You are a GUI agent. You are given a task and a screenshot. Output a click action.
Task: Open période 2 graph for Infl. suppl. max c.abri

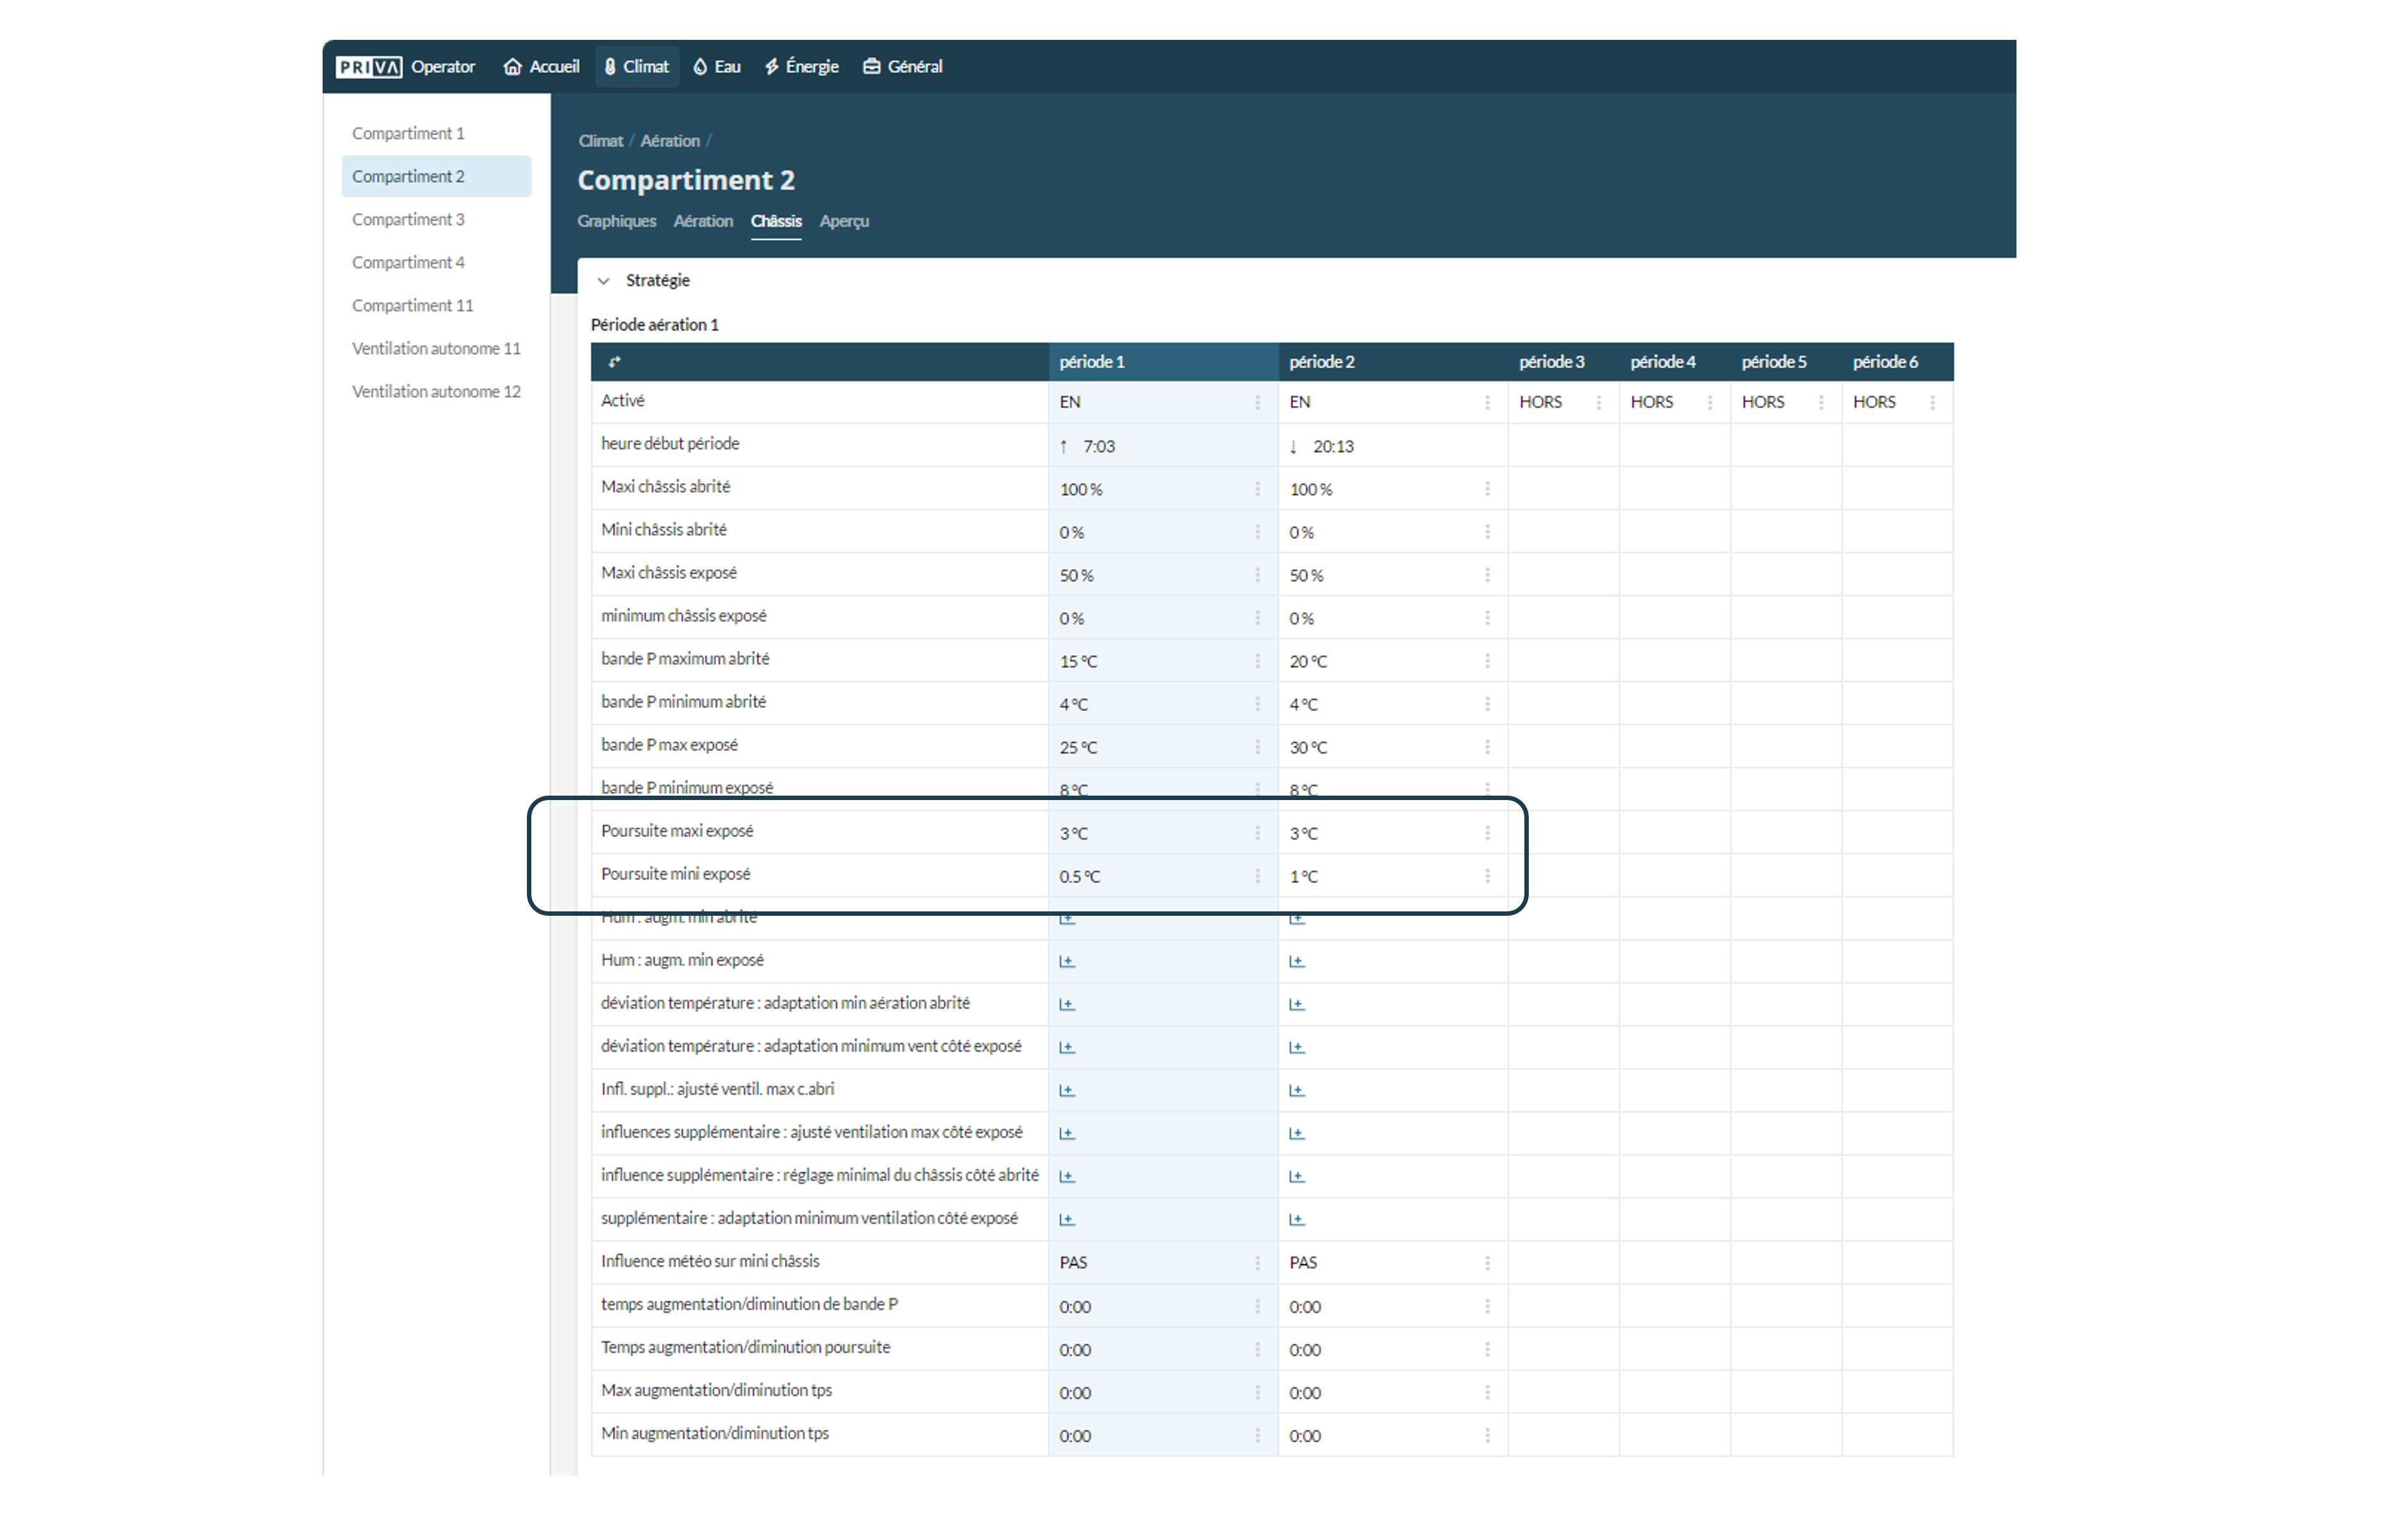click(x=1297, y=1090)
